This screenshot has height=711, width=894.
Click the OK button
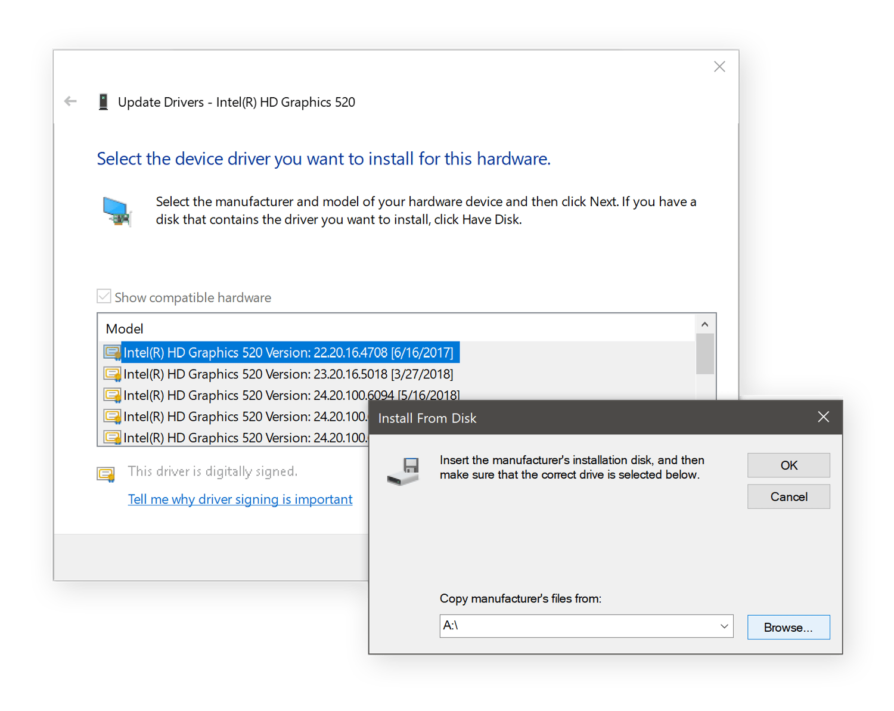coord(788,465)
